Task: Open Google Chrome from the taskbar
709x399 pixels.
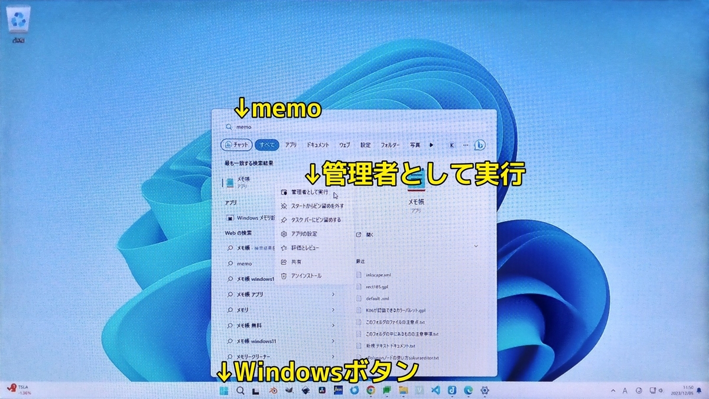Action: click(x=370, y=390)
